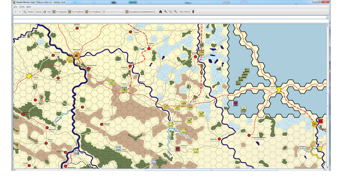
Task: Click the red city dot at Lubartów
Action: click(130, 66)
